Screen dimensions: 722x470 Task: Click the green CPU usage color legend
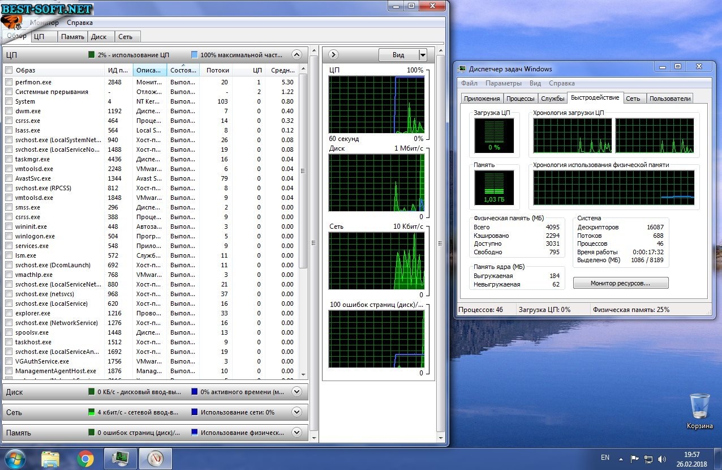tap(92, 55)
